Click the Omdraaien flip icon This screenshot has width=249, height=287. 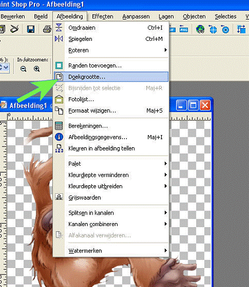pos(59,28)
